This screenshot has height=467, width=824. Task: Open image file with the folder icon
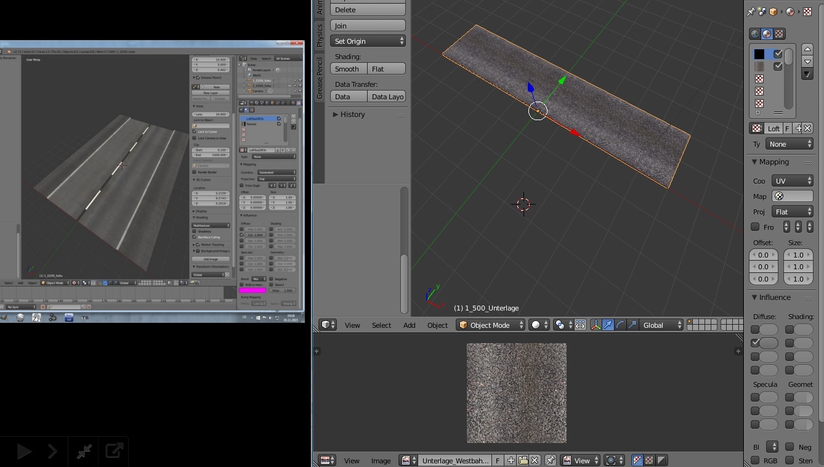(523, 460)
